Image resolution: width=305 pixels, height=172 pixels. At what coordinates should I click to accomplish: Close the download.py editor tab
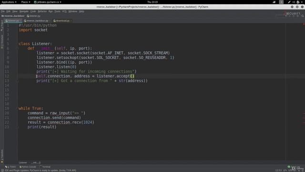[71, 21]
